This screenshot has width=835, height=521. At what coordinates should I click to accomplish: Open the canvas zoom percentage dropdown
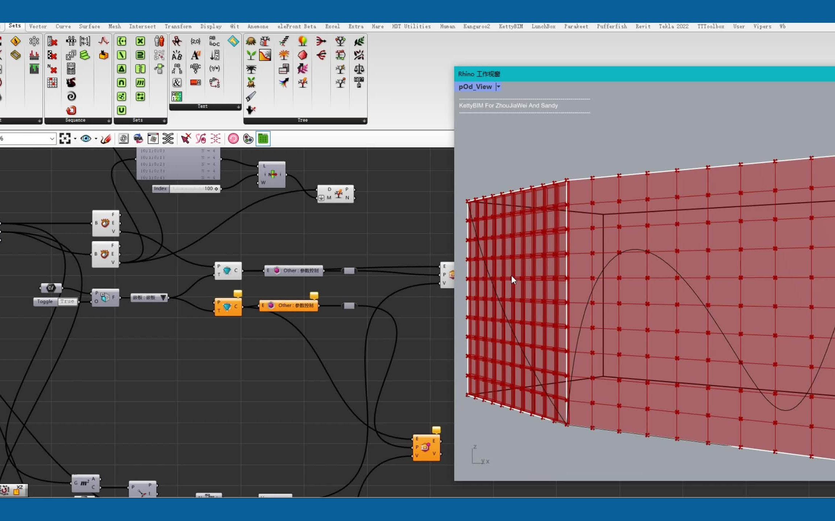(x=52, y=139)
